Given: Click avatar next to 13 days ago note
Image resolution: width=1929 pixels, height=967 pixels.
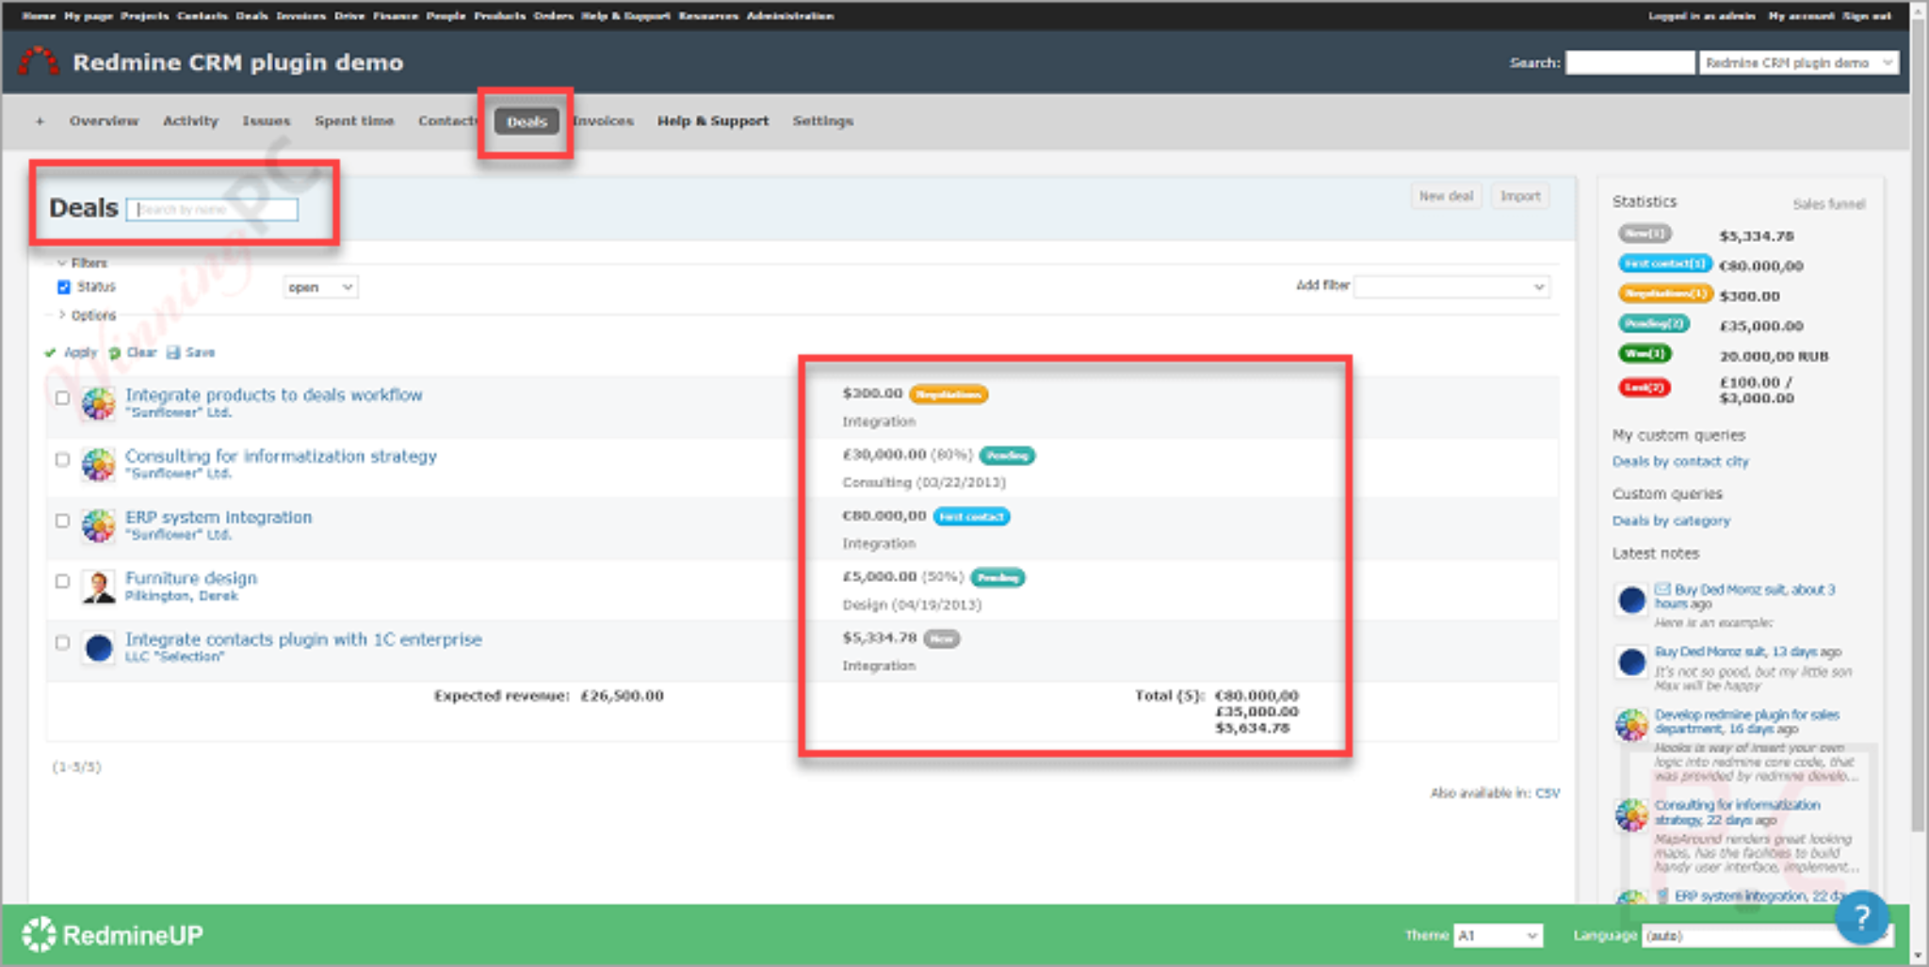Looking at the screenshot, I should [x=1631, y=661].
